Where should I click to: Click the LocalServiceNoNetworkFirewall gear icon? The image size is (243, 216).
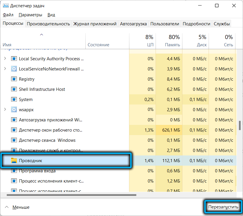point(14,69)
